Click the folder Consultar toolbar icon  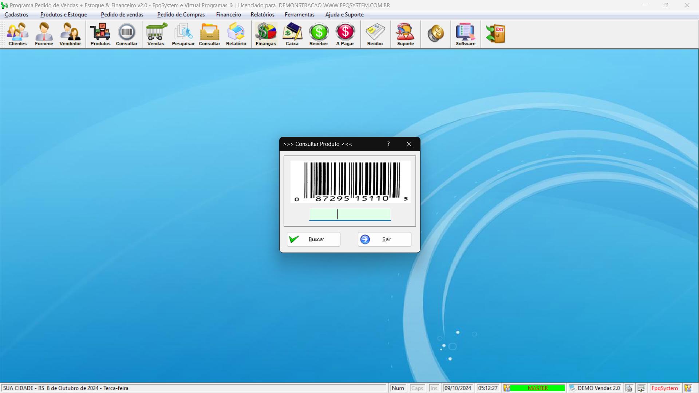coord(209,34)
